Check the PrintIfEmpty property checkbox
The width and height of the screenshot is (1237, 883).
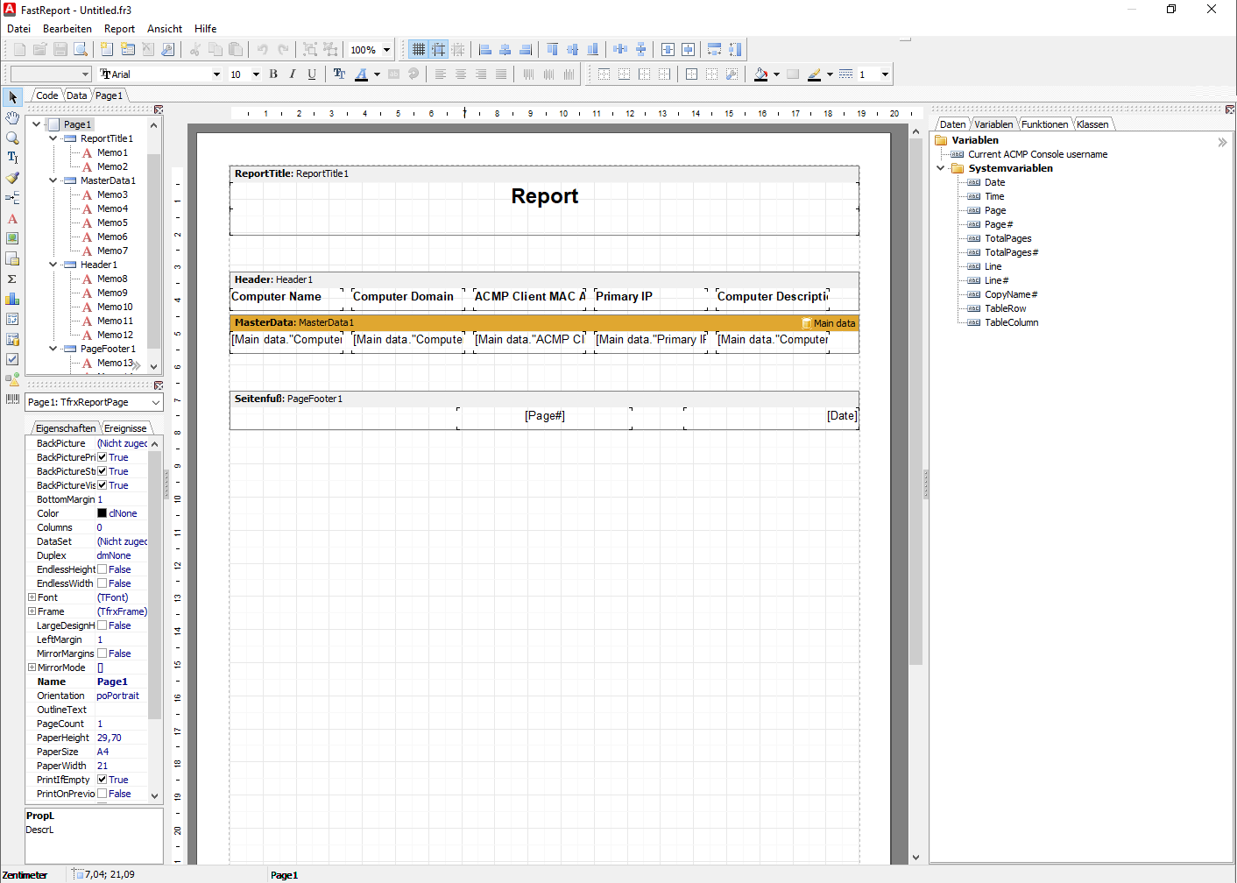(102, 780)
